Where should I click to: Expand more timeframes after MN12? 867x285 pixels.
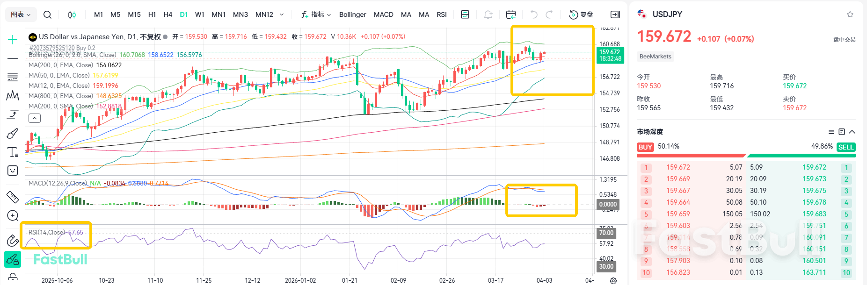point(282,14)
